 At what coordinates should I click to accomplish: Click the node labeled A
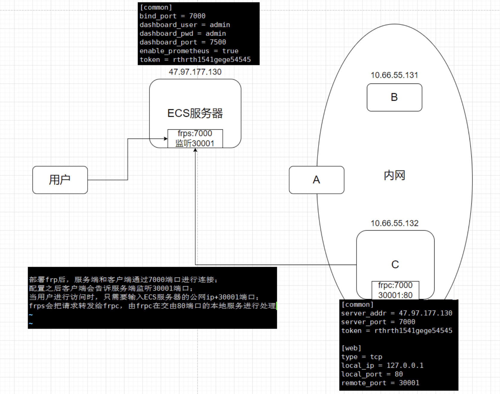pyautogui.click(x=316, y=180)
